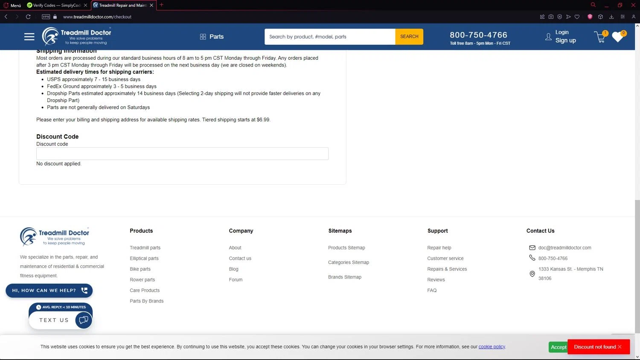Screen dimensions: 640x360
Task: Close the Verify Codes tab
Action: (x=85, y=5)
